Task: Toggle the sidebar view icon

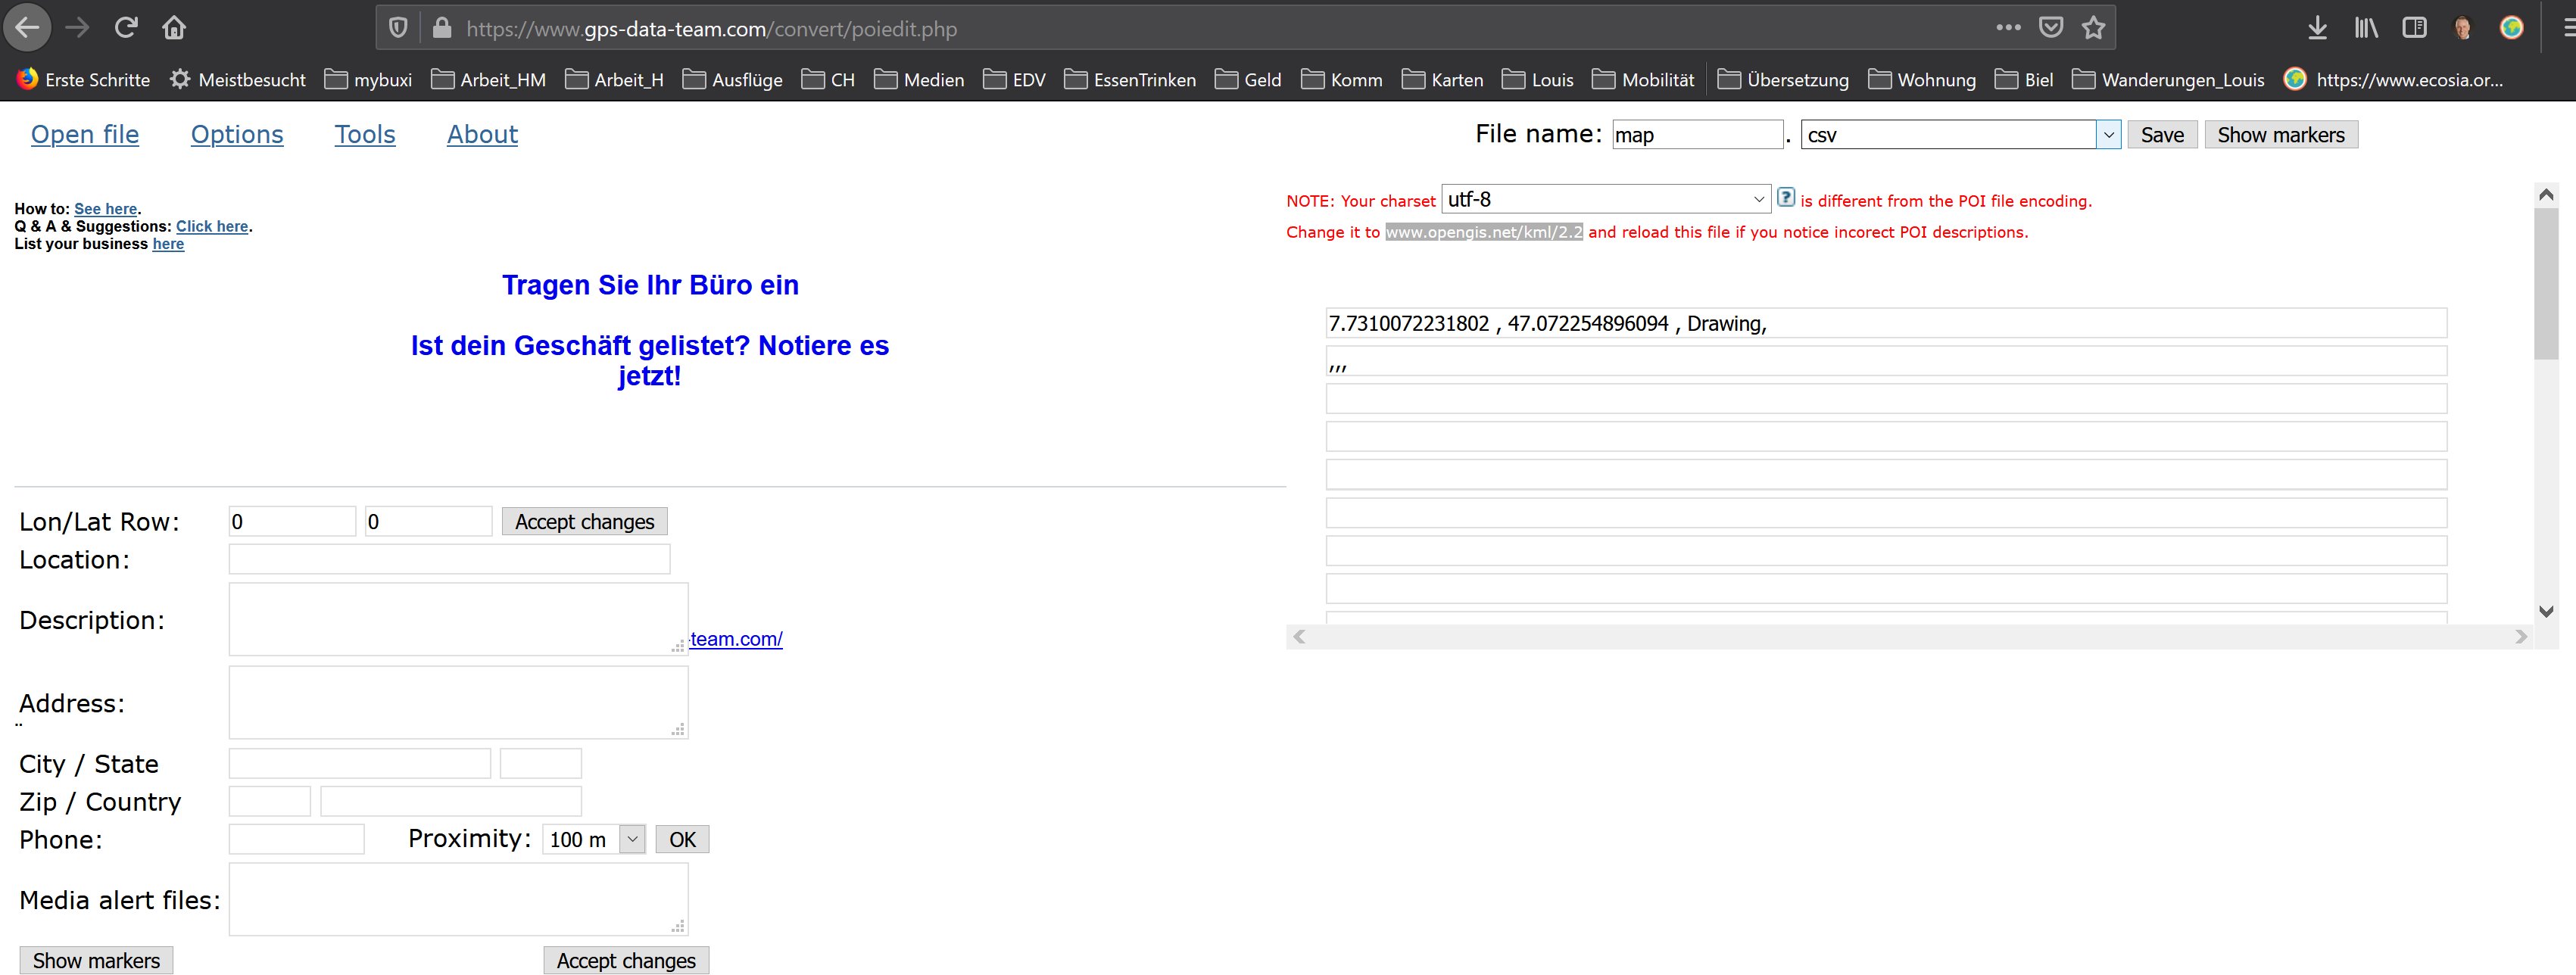Action: click(x=2414, y=28)
